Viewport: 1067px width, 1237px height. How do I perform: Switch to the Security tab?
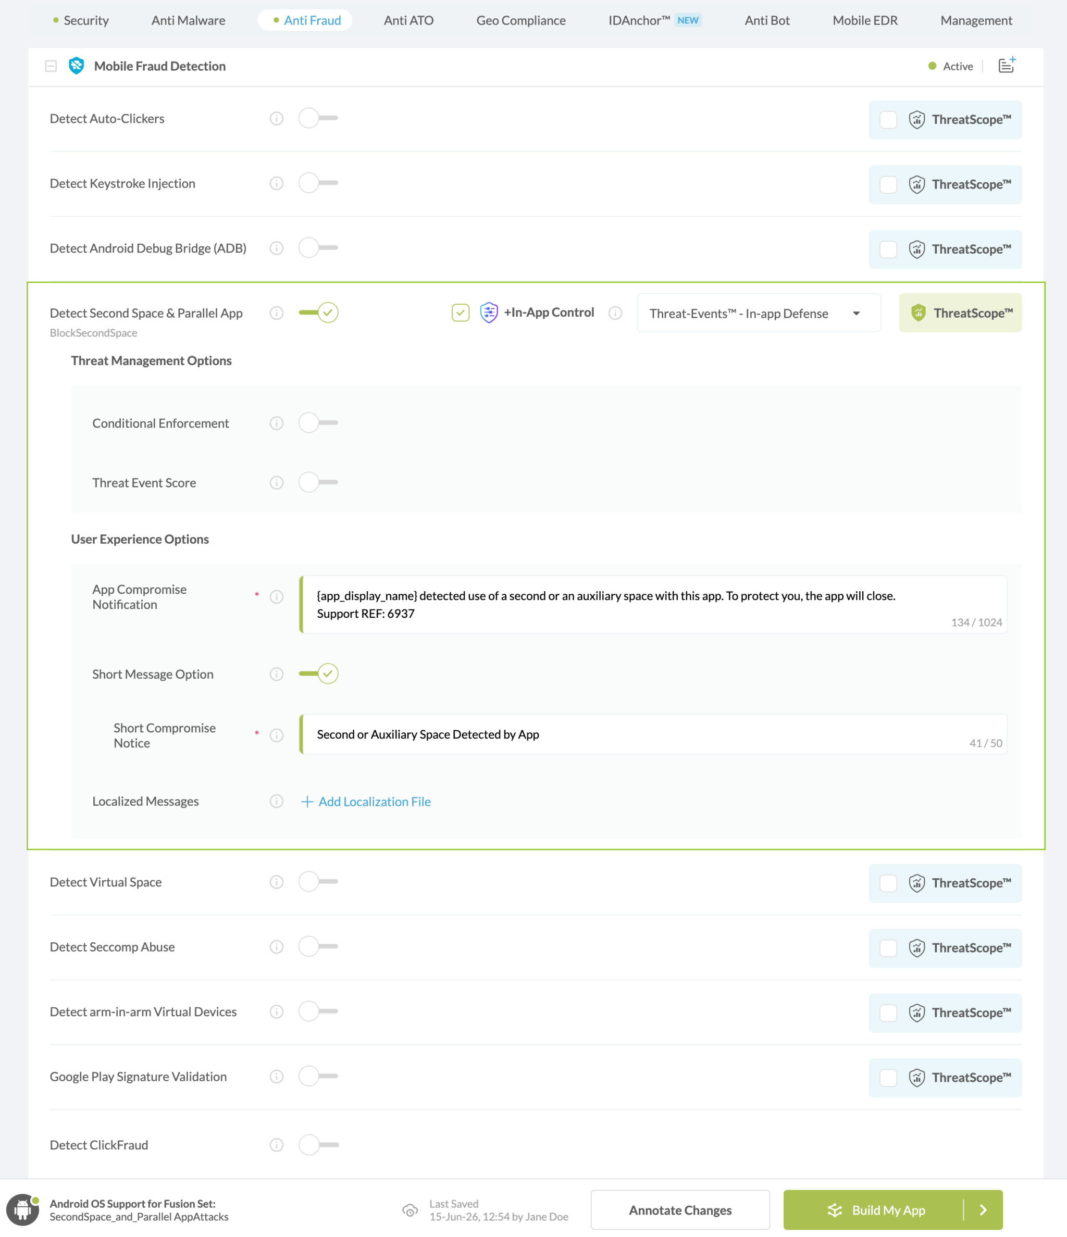tap(81, 20)
